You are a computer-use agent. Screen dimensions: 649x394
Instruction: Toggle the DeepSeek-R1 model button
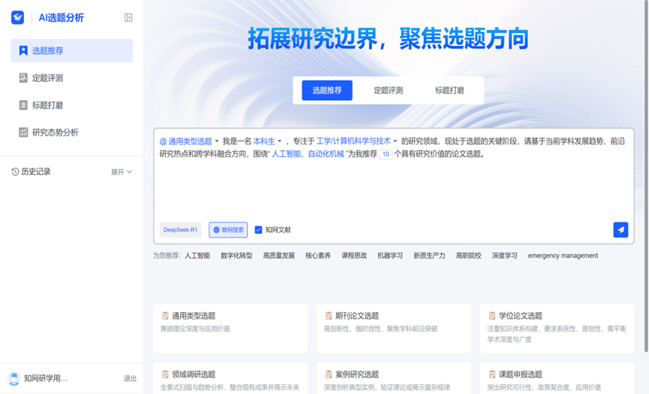coord(180,230)
